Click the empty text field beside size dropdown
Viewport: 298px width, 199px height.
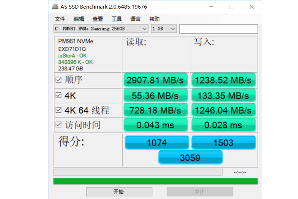(219, 29)
